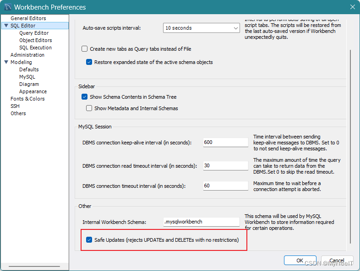Enable Show Metadata and Internal Schemas
This screenshot has height=271, width=360.
click(x=89, y=108)
